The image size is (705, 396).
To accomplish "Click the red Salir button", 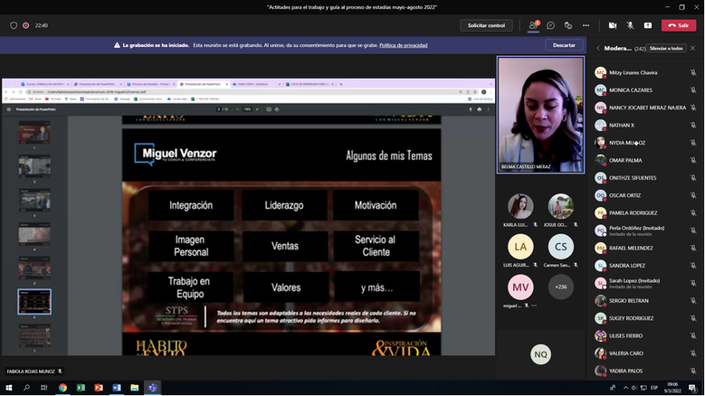I will coord(679,25).
